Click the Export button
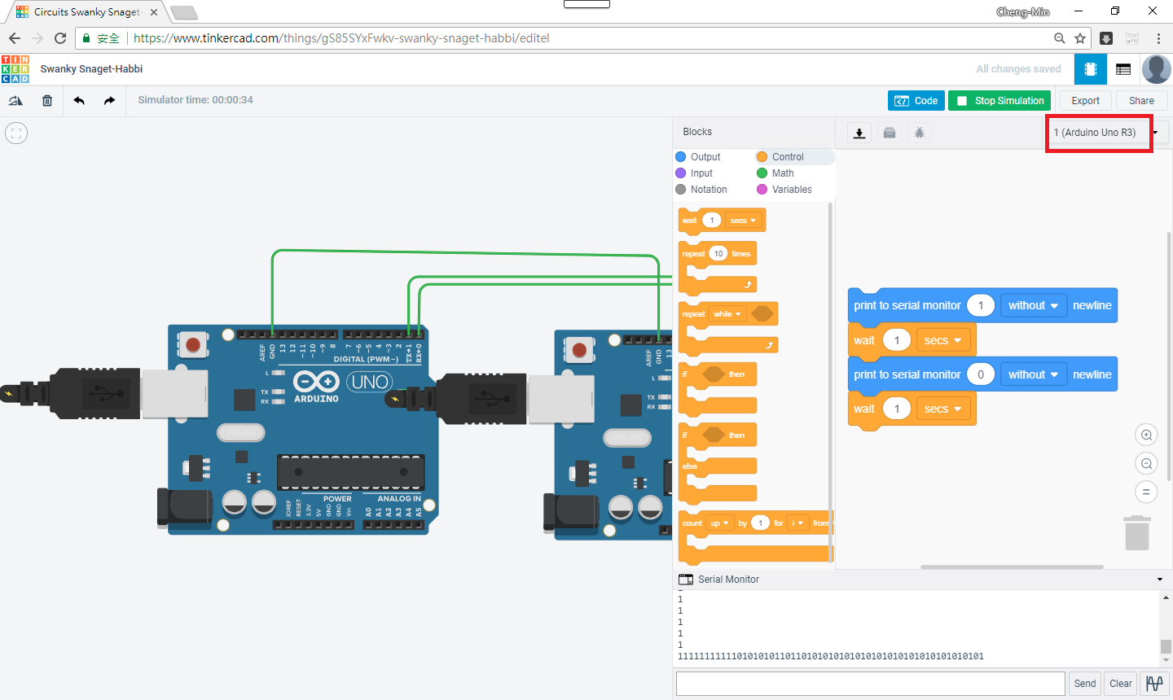 (1084, 100)
